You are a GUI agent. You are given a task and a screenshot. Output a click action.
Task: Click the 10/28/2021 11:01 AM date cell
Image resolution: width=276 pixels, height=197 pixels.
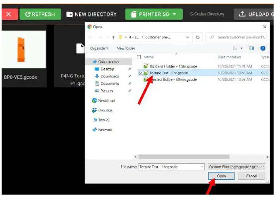coord(235,66)
